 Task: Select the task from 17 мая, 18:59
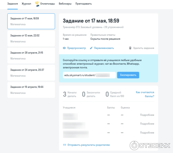coord(31,21)
